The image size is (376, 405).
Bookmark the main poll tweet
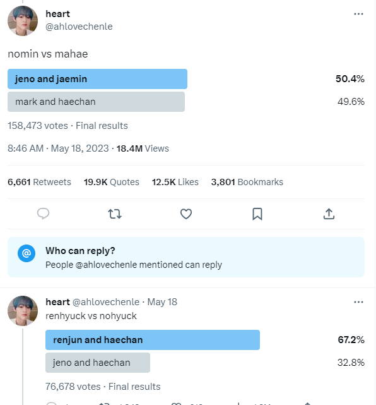[257, 214]
